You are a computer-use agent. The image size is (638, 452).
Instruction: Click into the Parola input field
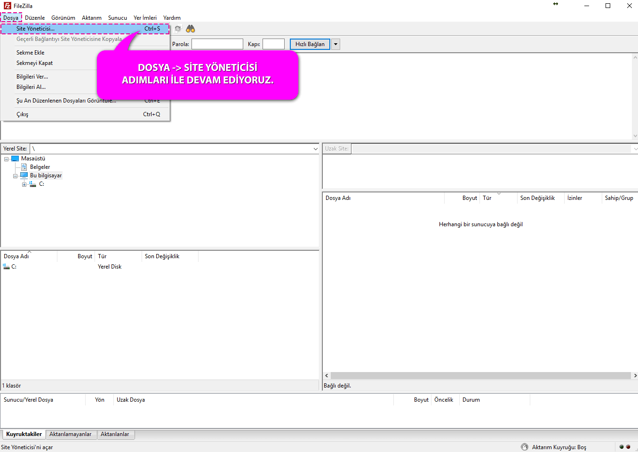[x=217, y=44]
